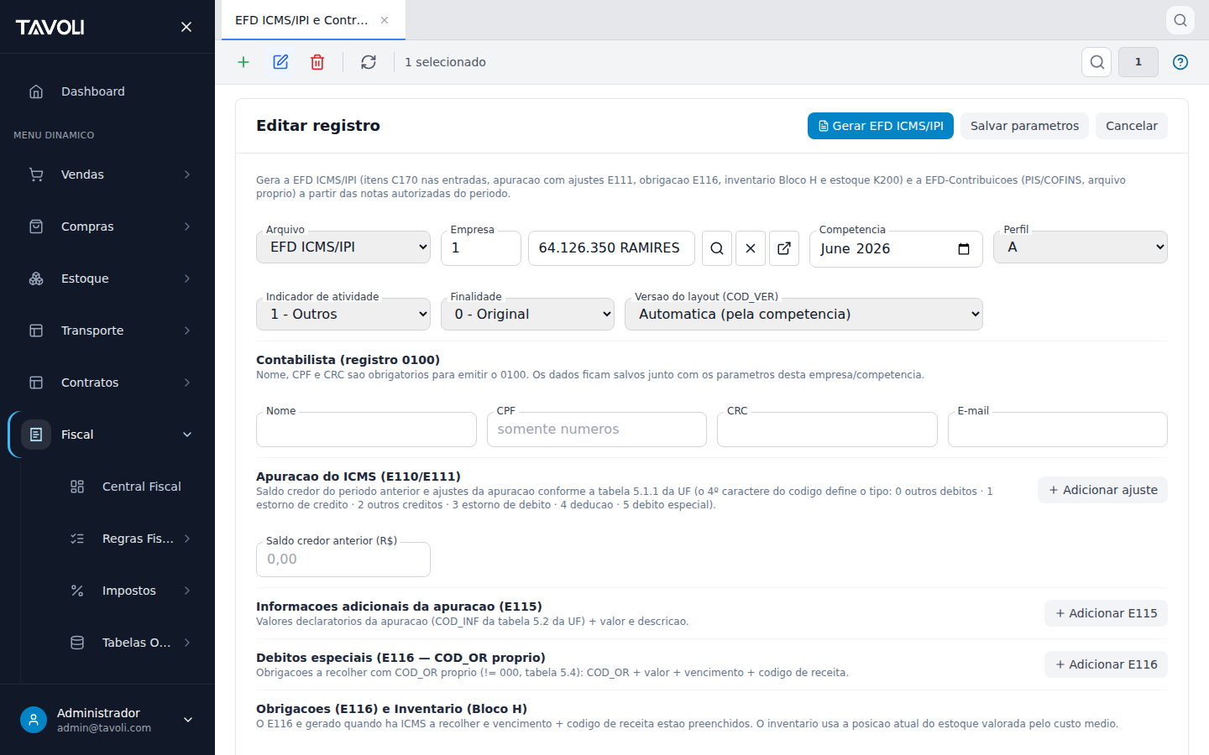
Task: Click the green add record plus icon
Action: click(x=243, y=62)
